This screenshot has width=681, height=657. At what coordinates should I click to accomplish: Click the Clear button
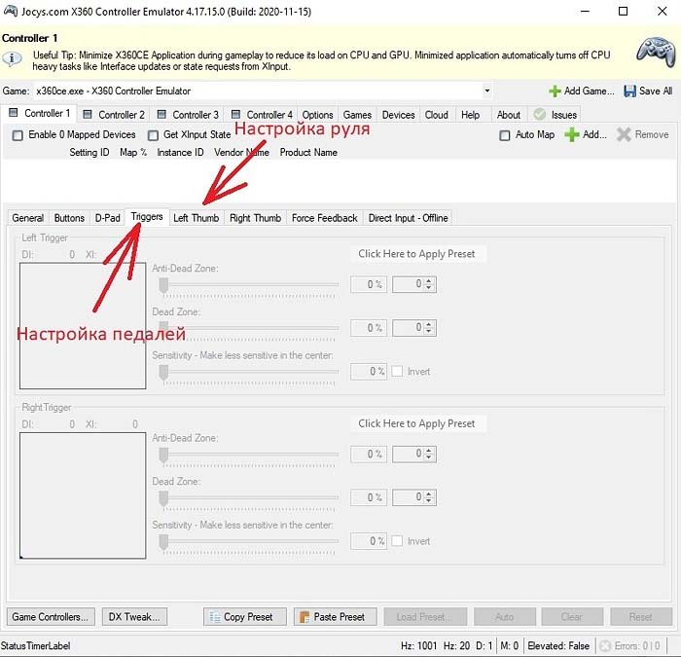point(572,617)
